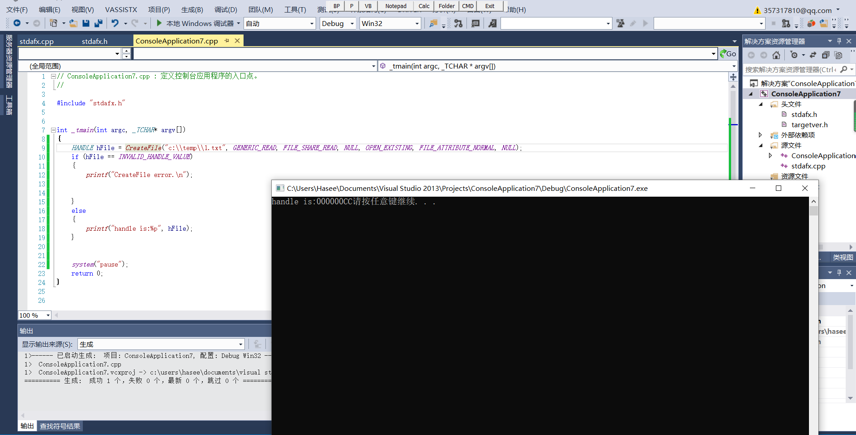
Task: Click the Notepad button in floating toolbar
Action: click(396, 6)
